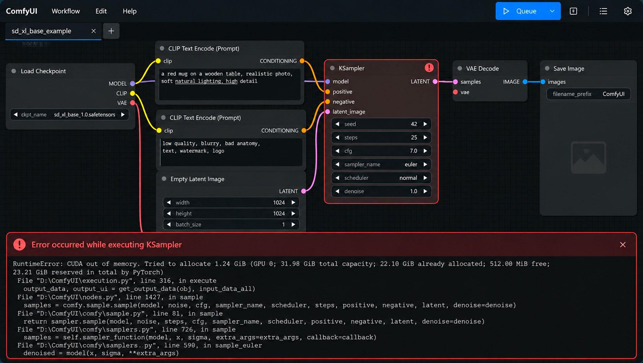Open the settings gear

click(628, 11)
